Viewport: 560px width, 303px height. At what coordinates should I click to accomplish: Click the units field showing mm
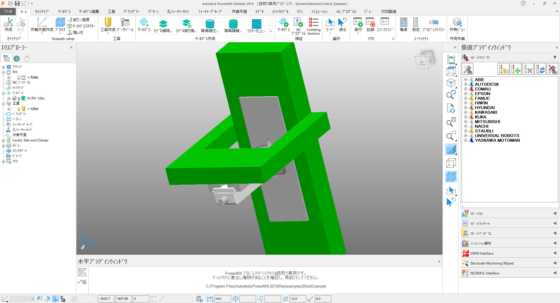223,299
